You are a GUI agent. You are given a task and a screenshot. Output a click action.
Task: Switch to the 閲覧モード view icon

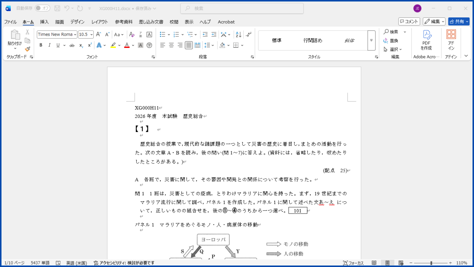coord(374,263)
